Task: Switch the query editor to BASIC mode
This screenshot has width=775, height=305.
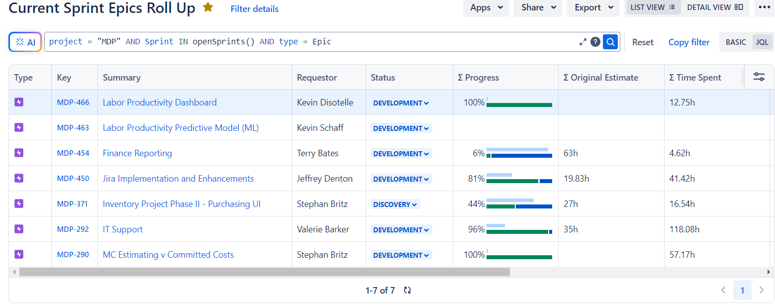Action: pyautogui.click(x=736, y=42)
